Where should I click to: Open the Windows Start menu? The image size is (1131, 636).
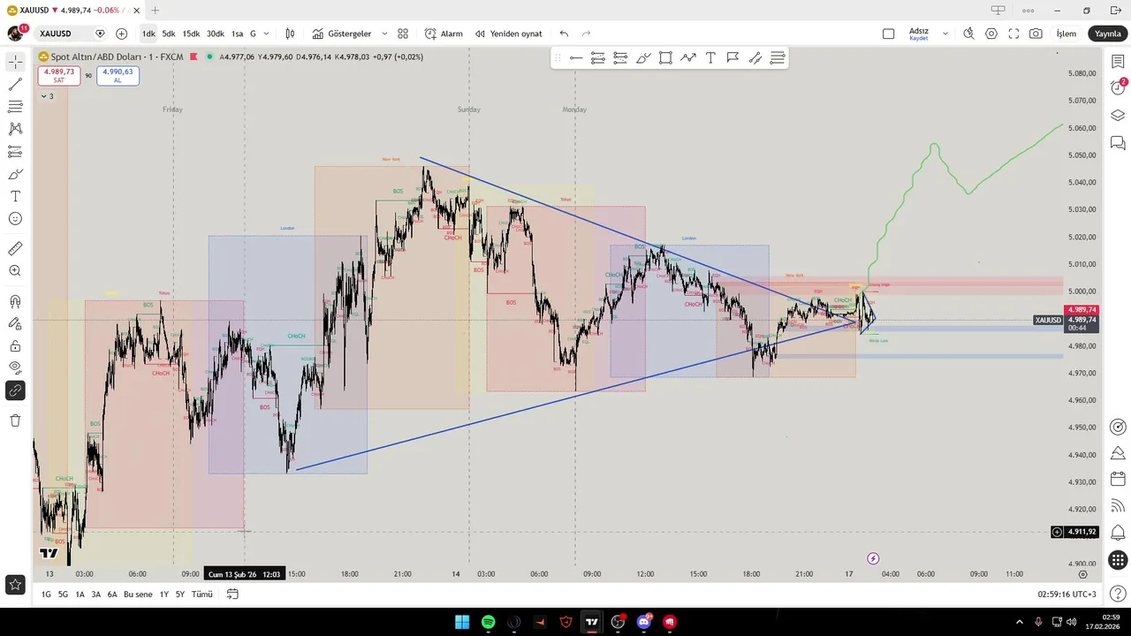(x=462, y=622)
